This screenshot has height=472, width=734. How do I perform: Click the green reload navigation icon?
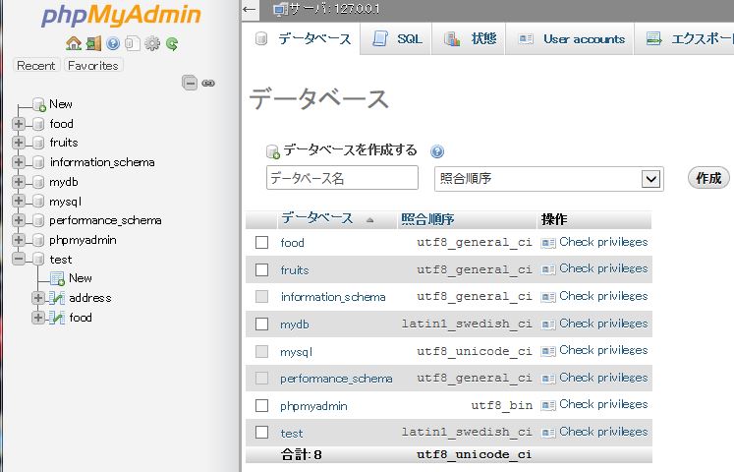tap(171, 43)
